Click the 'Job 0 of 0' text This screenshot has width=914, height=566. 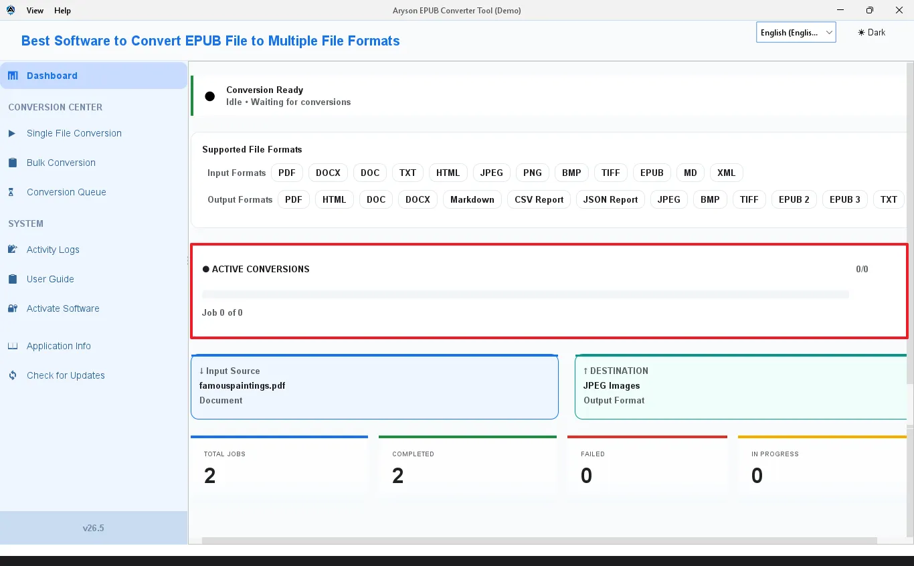click(x=222, y=312)
